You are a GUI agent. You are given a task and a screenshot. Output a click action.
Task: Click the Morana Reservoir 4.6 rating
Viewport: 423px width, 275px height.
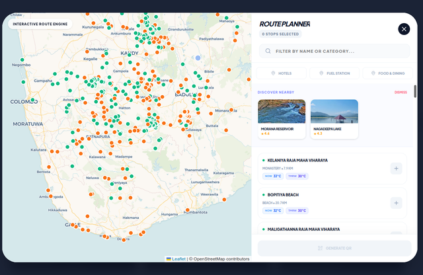(x=266, y=134)
